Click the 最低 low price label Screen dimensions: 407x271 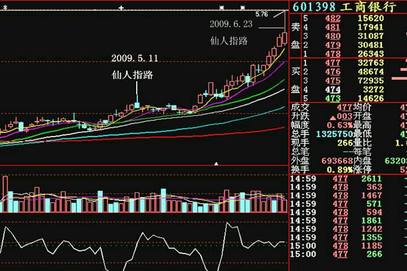pyautogui.click(x=362, y=134)
